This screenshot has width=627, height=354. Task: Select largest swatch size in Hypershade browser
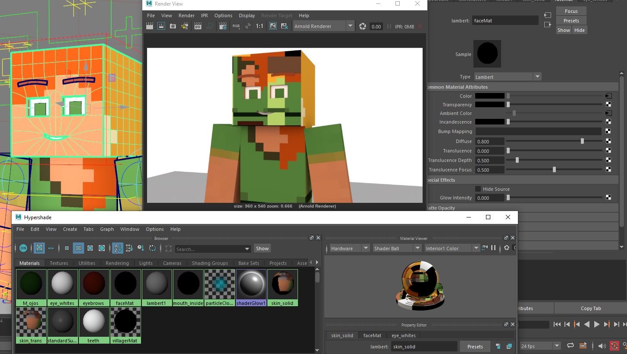click(x=102, y=248)
